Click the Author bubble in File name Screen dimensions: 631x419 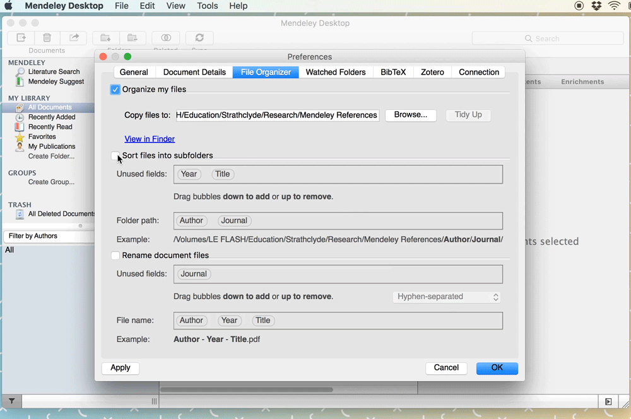pos(191,321)
